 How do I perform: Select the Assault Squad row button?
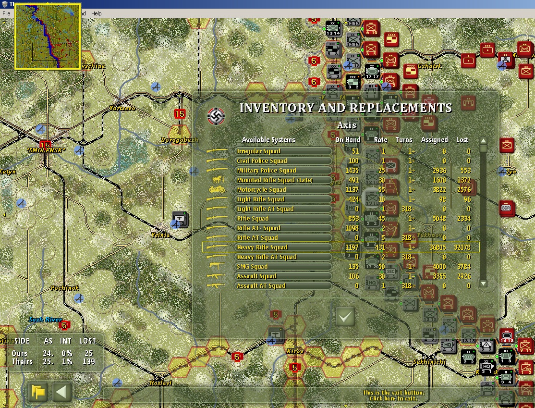click(x=283, y=276)
